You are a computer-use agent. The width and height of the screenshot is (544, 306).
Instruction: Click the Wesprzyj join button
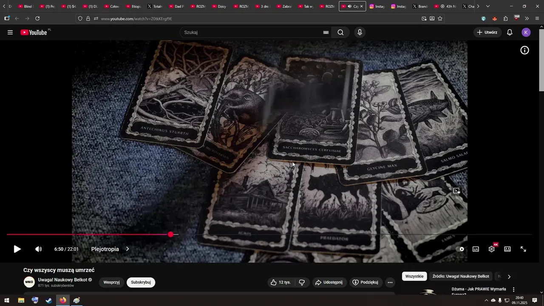coord(111,282)
